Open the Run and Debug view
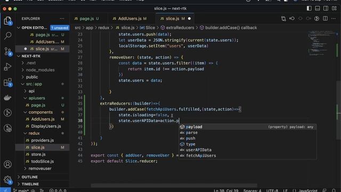Viewport: 341px width, 192px height. click(x=7, y=67)
